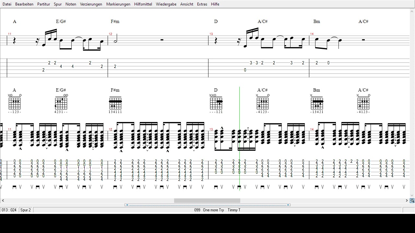Open the Bearbeiten menu
Screen dimensions: 415x233
coord(24,4)
